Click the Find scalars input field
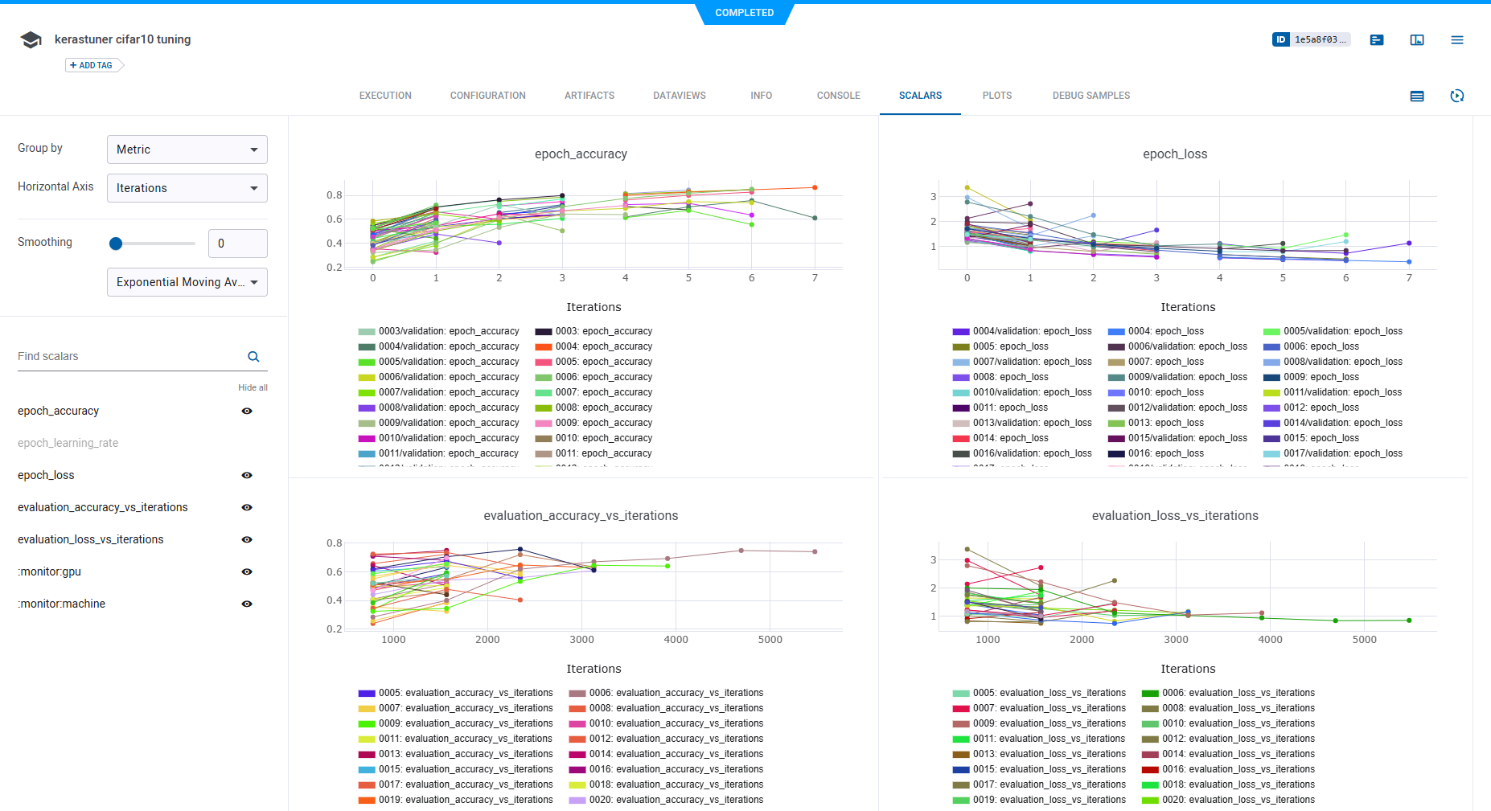 [x=129, y=357]
